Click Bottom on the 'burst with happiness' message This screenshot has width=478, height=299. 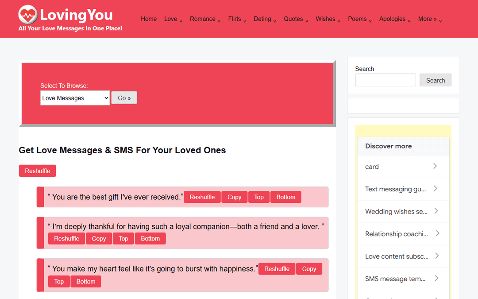tap(86, 282)
